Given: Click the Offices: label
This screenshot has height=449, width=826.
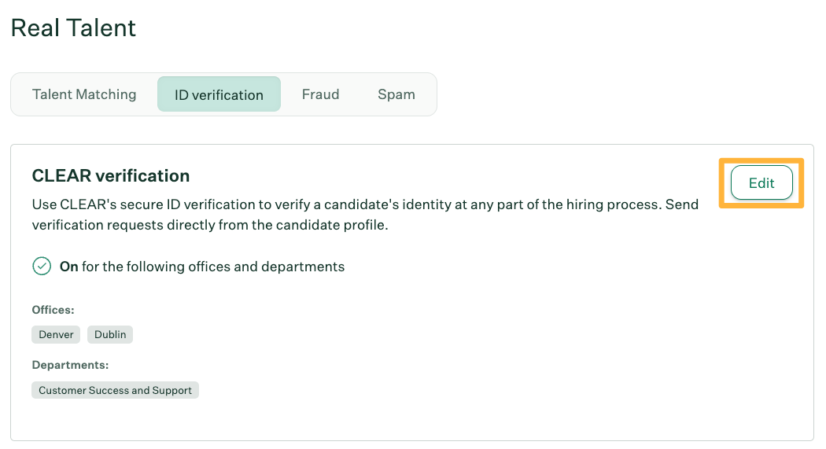Looking at the screenshot, I should tap(53, 310).
